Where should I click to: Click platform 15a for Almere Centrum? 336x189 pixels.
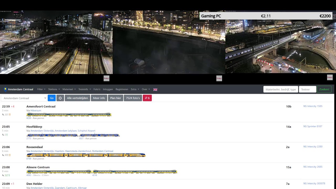[288, 167]
